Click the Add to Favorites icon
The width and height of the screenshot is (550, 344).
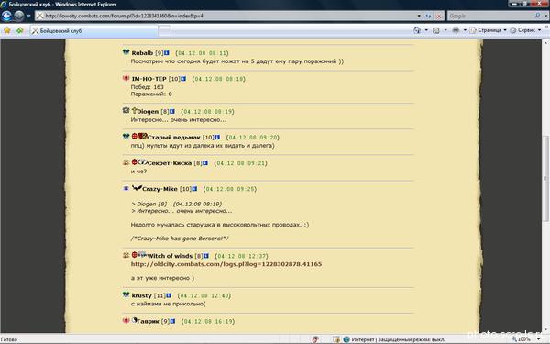(x=19, y=30)
